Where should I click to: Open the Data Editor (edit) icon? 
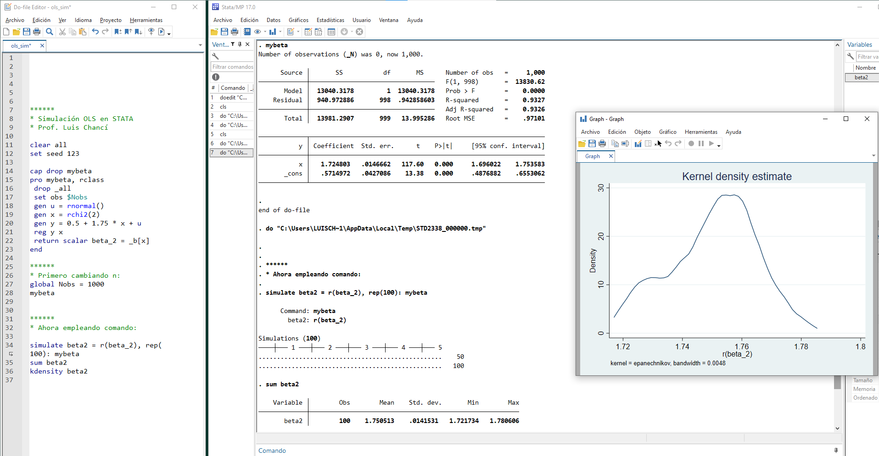click(308, 32)
